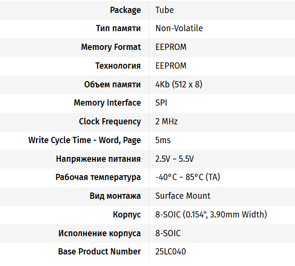
Task: Click the "Non-Volatile" memory type value
Action: pos(179,28)
